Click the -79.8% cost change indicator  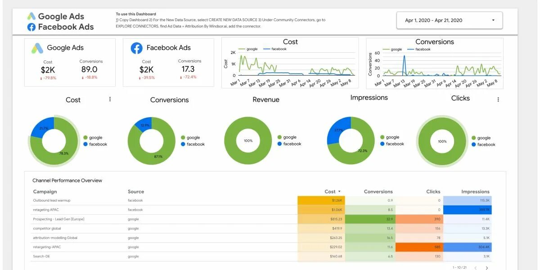point(48,78)
